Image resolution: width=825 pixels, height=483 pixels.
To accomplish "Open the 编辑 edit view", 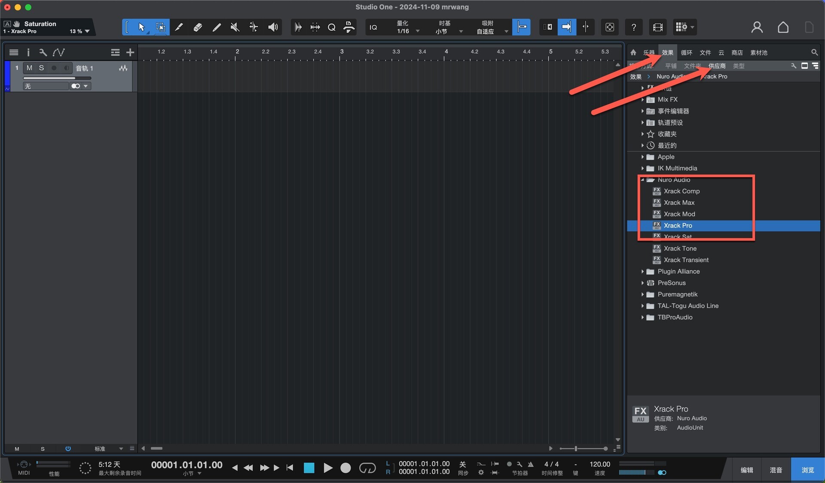I will pos(747,470).
